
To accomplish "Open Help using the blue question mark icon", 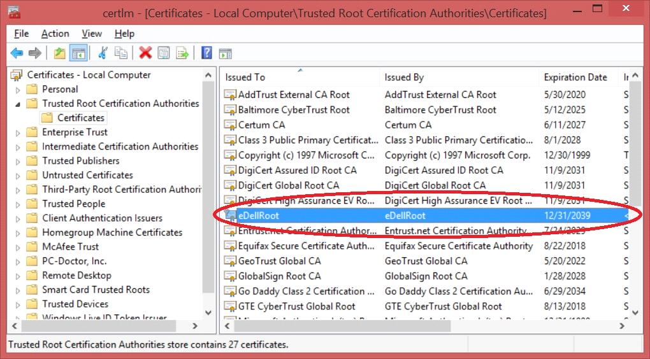I will click(206, 53).
